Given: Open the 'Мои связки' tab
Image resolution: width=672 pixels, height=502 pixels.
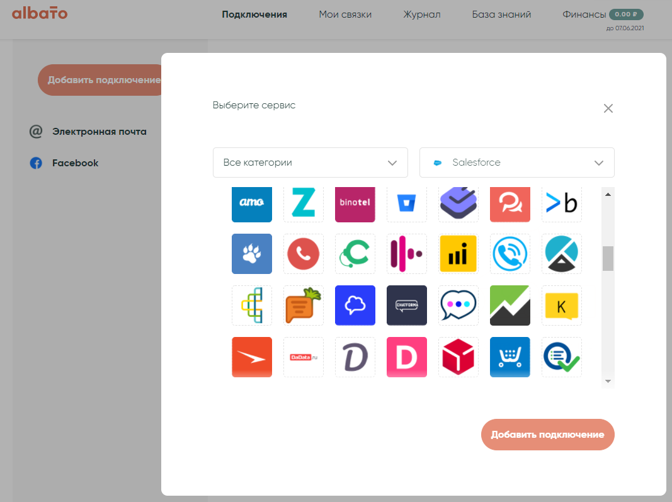Looking at the screenshot, I should point(345,14).
